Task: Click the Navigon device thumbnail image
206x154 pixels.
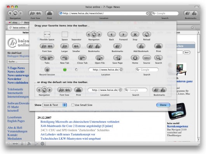Action: click(x=177, y=111)
